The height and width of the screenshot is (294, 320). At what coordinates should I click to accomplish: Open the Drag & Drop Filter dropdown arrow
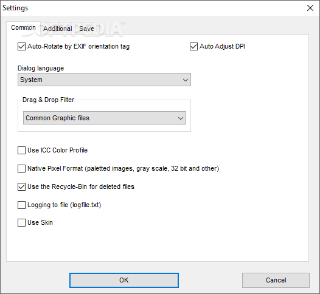(x=181, y=118)
